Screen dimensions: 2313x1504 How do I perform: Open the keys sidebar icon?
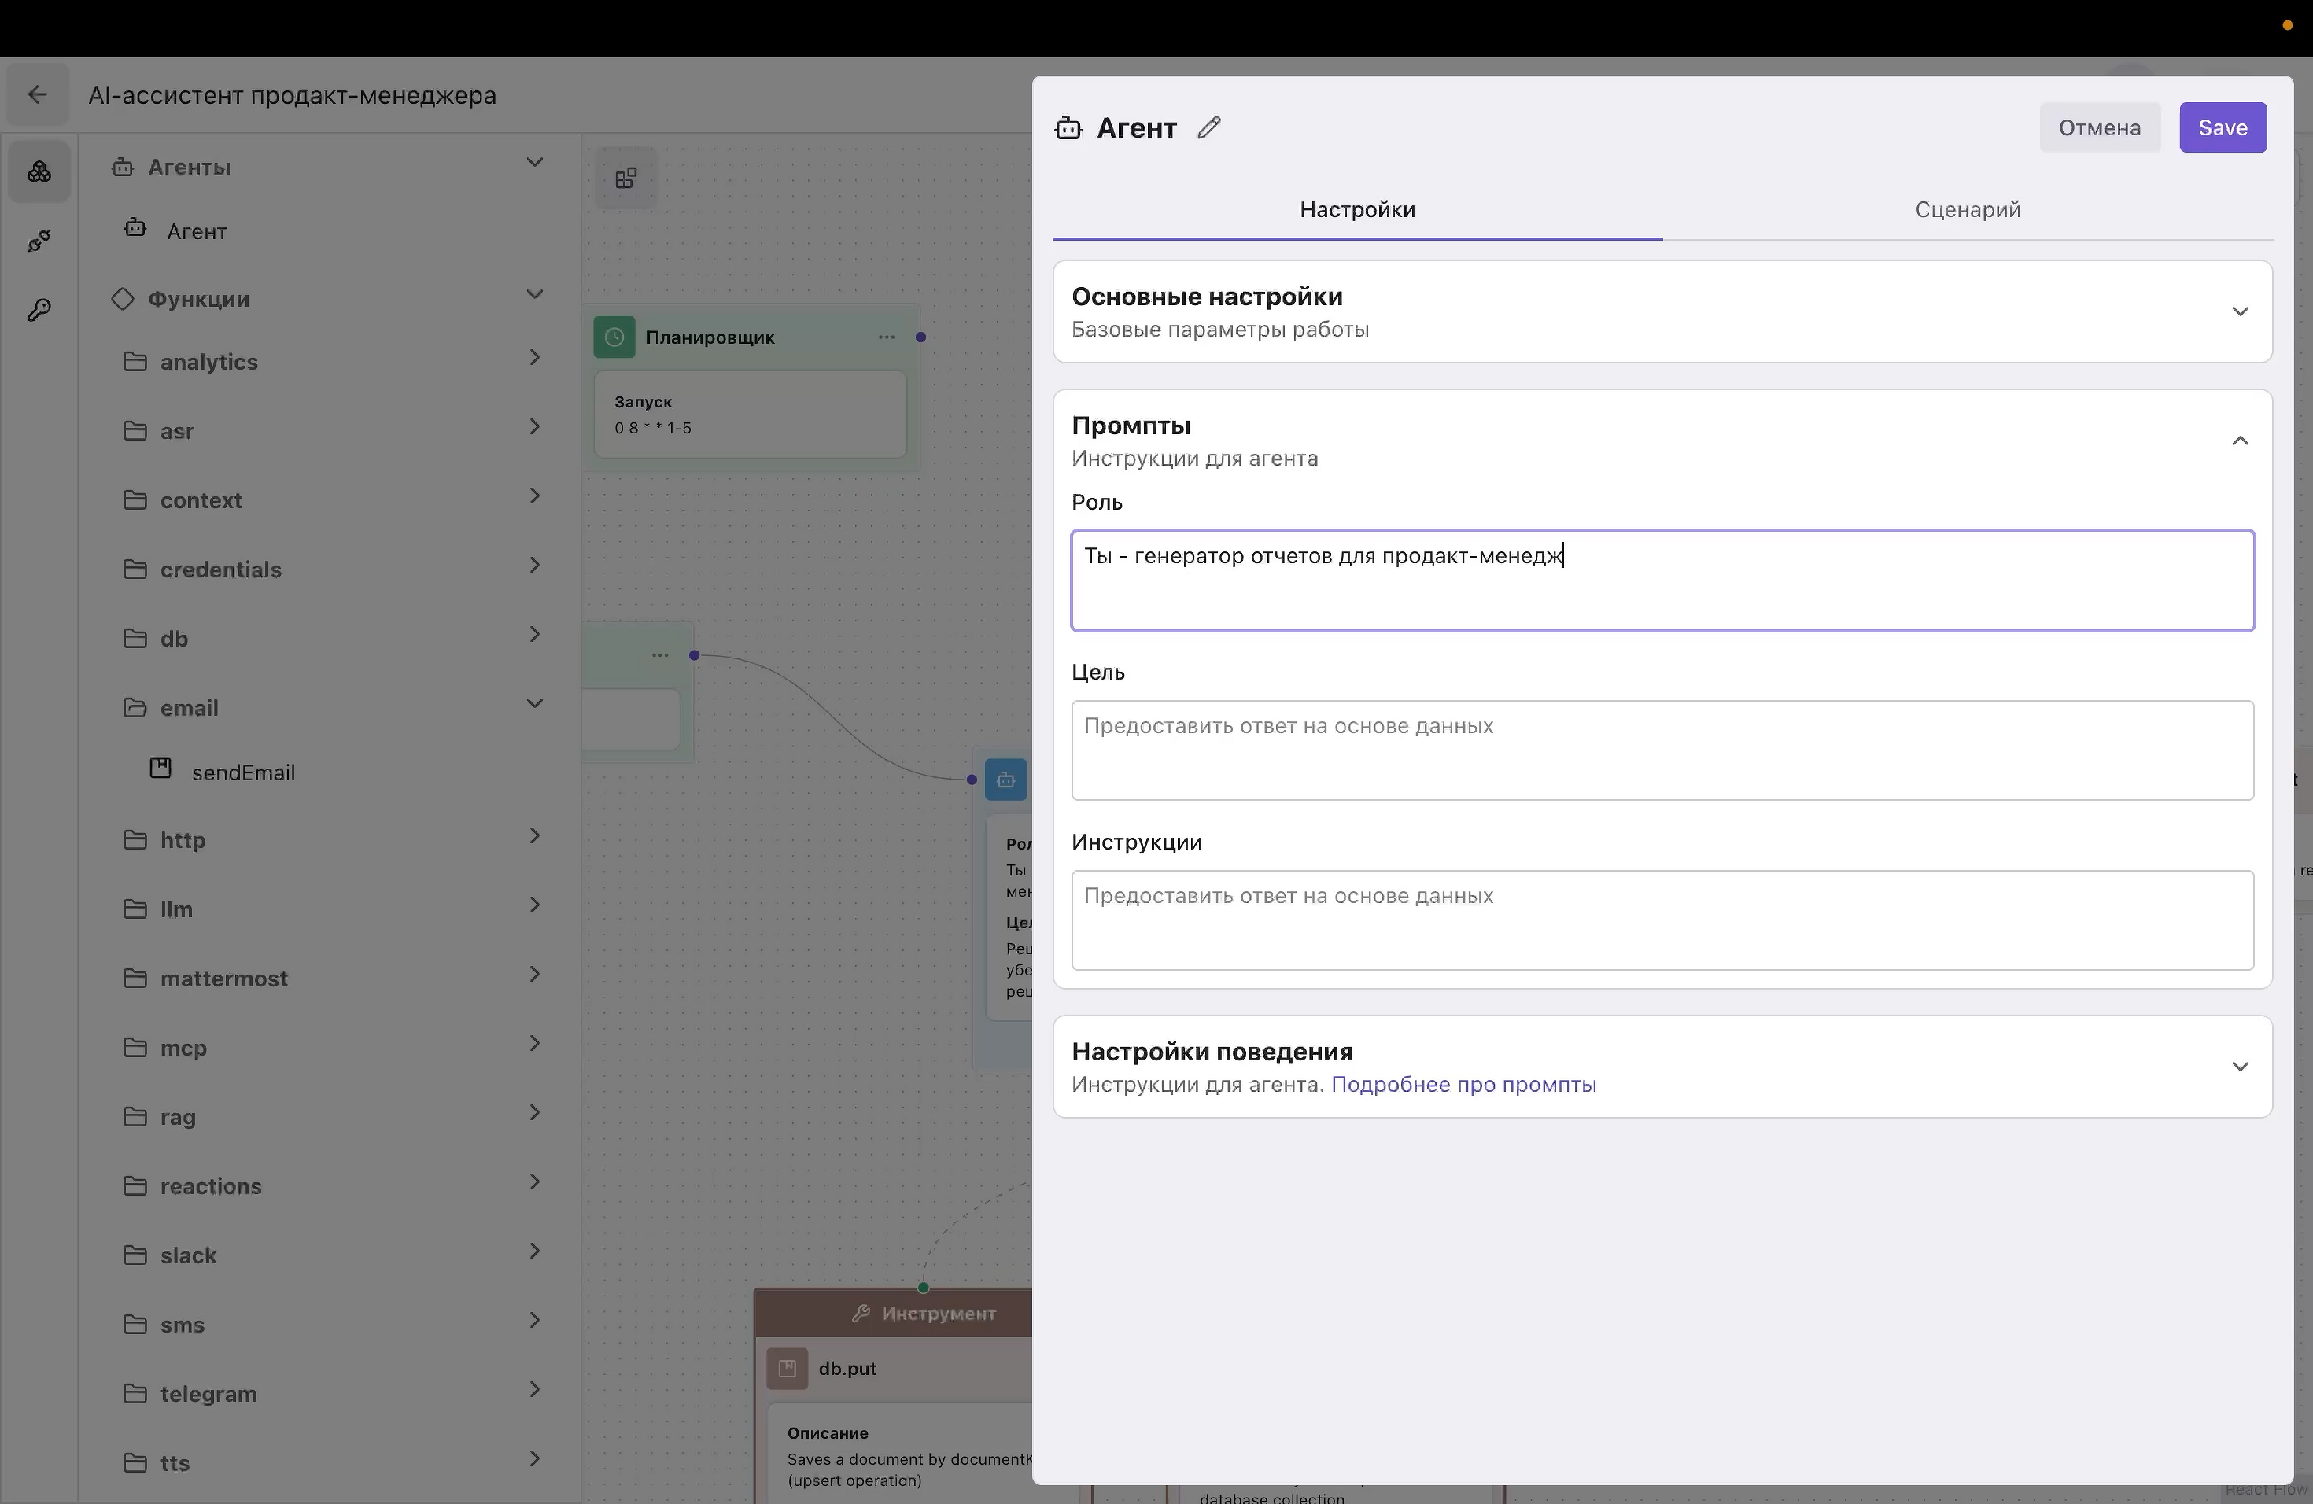click(x=39, y=310)
